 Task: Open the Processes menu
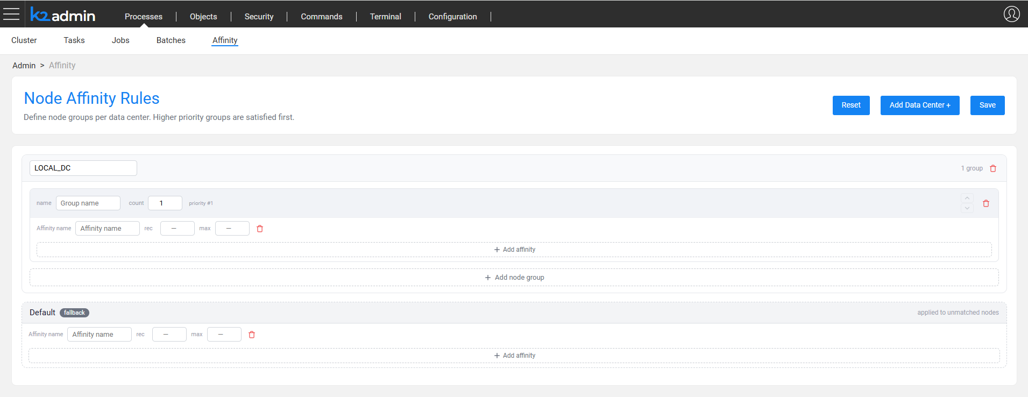144,17
